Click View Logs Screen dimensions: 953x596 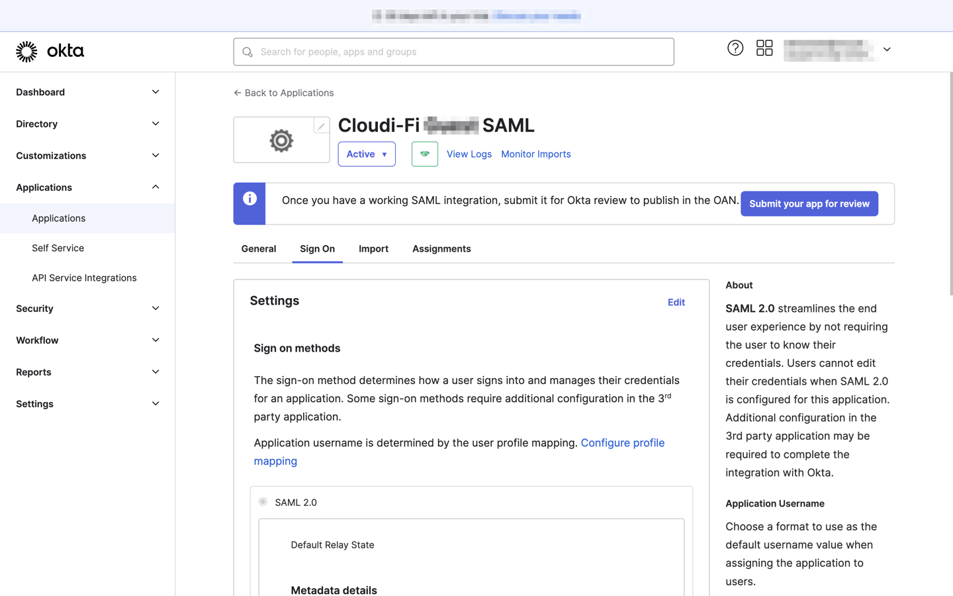pyautogui.click(x=469, y=154)
